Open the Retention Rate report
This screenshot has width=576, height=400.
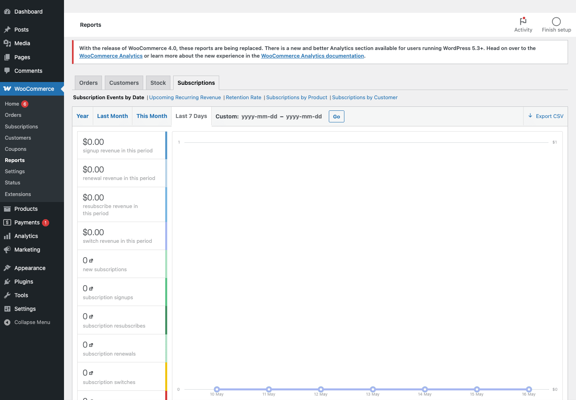243,98
